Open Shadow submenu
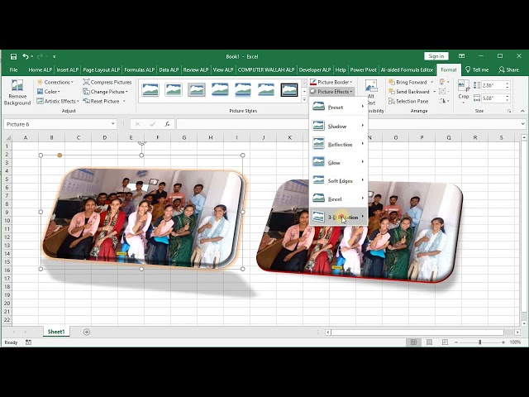Viewport: 529px width, 397px height. 338,126
